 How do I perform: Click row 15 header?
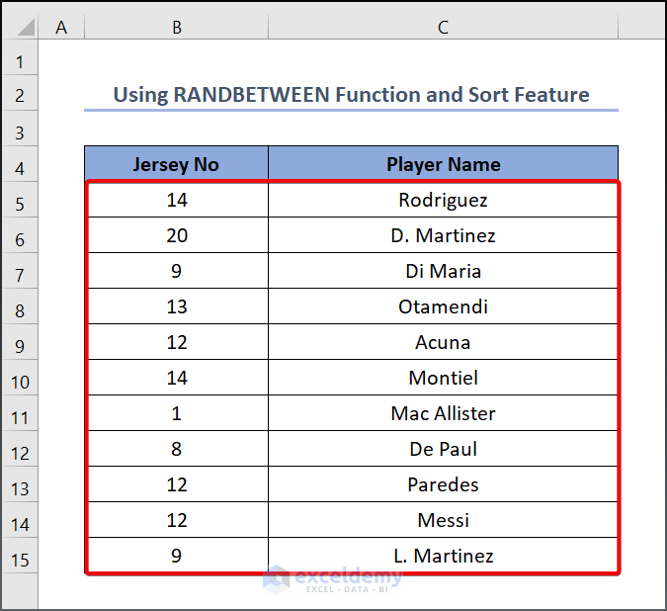point(20,559)
